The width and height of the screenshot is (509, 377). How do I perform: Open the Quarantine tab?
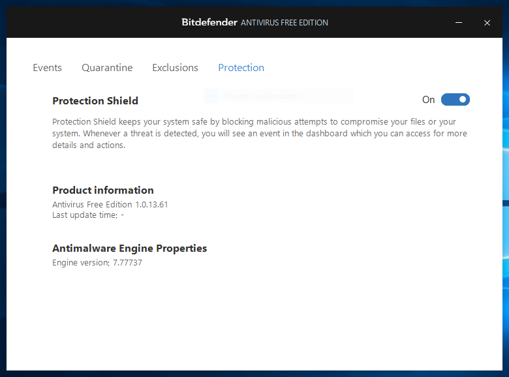pyautogui.click(x=107, y=68)
